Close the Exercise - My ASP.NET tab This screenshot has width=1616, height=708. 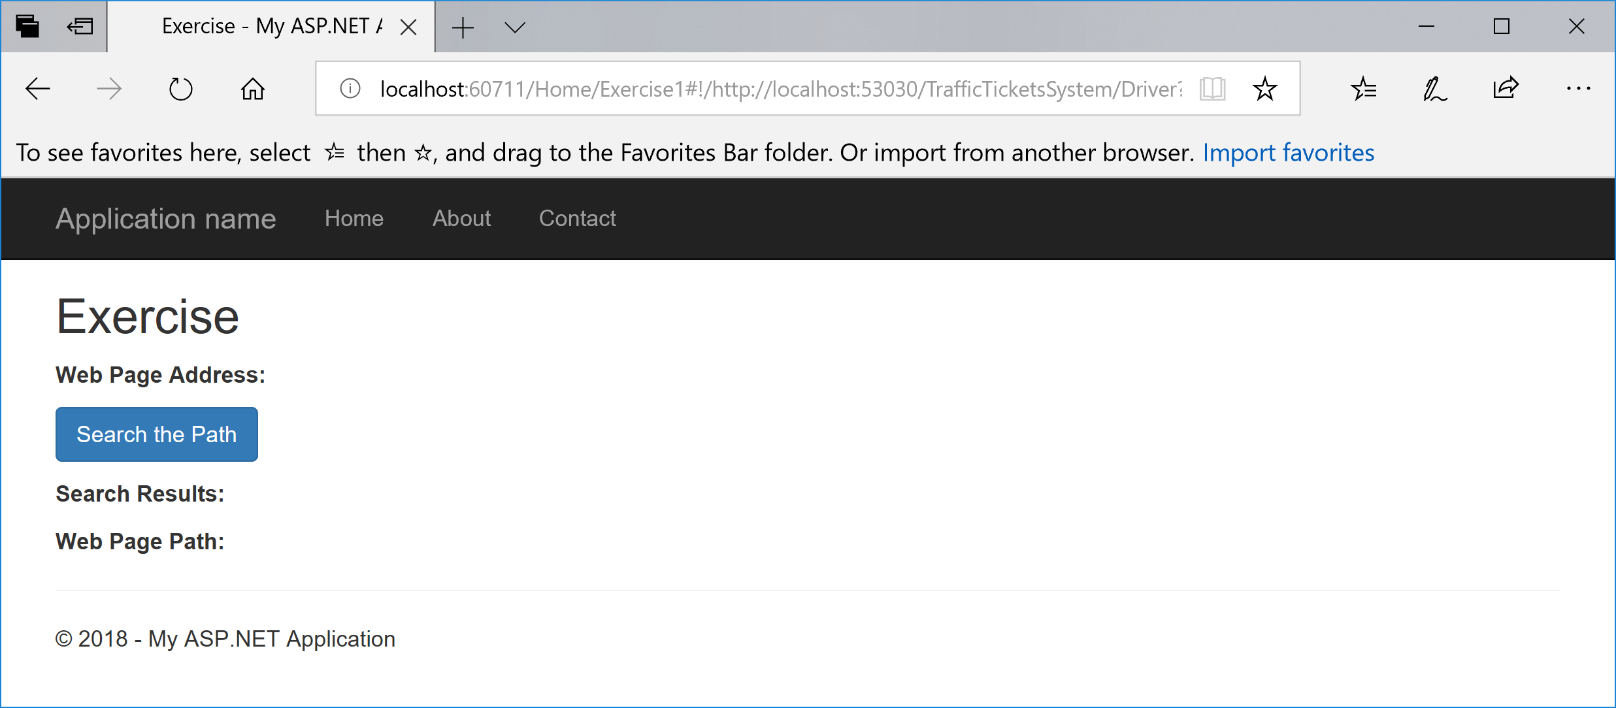click(408, 27)
